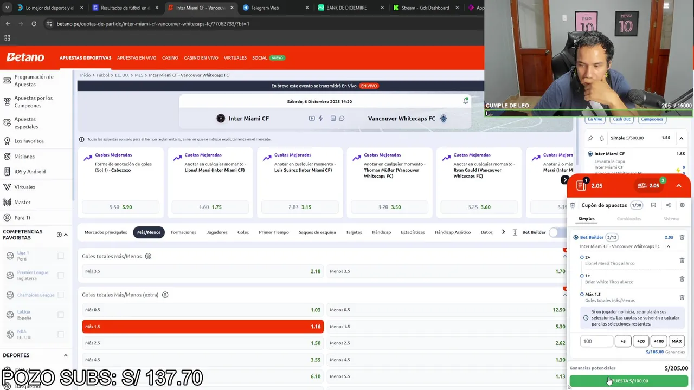Advance the Cuotas Mejoradas carousel with the arrow
The height and width of the screenshot is (390, 694).
pos(564,180)
